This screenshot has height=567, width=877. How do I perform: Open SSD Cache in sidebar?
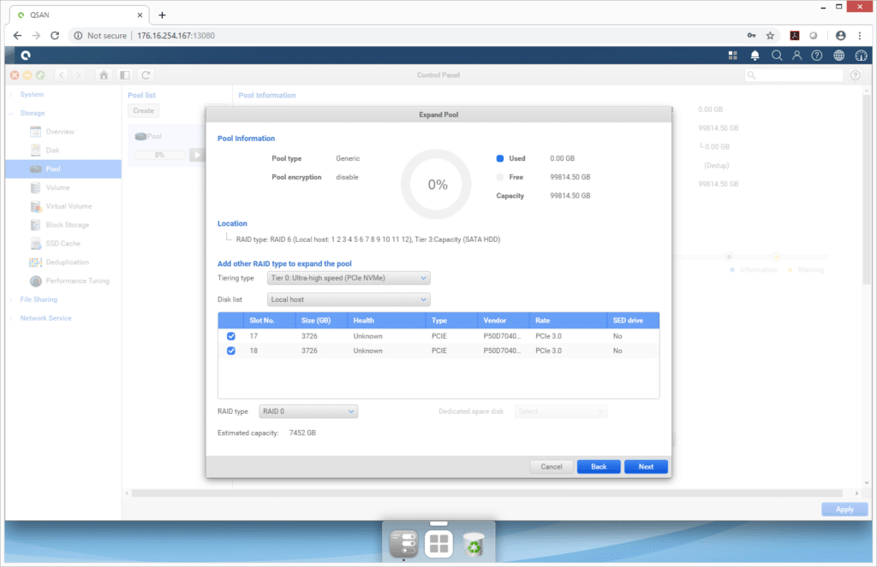[63, 244]
